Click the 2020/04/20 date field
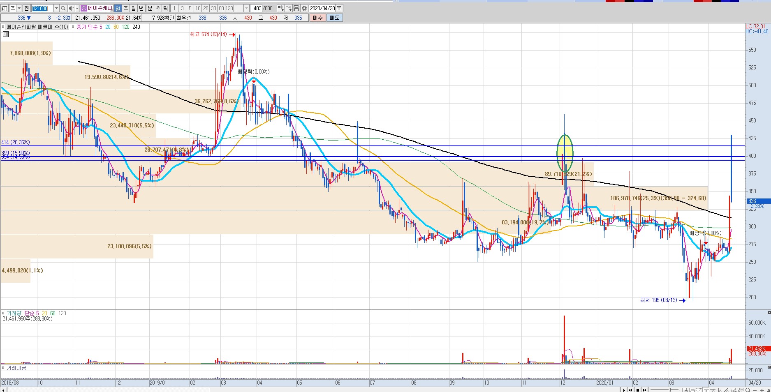The height and width of the screenshot is (392, 771). pos(323,8)
